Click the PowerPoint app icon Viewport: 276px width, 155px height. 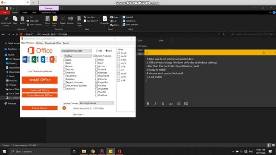(x=53, y=59)
